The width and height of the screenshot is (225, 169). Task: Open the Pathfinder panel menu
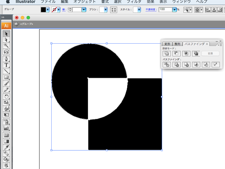pyautogui.click(x=220, y=45)
